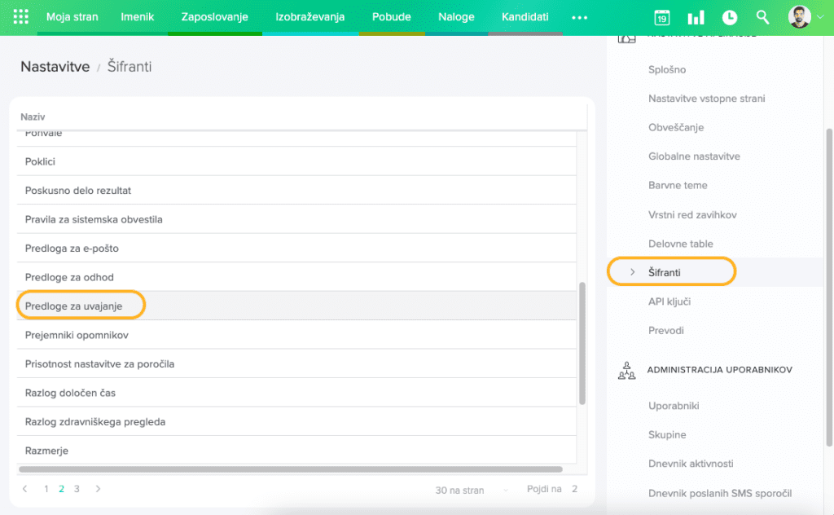Switch to the Izobraževanja tab

(309, 17)
